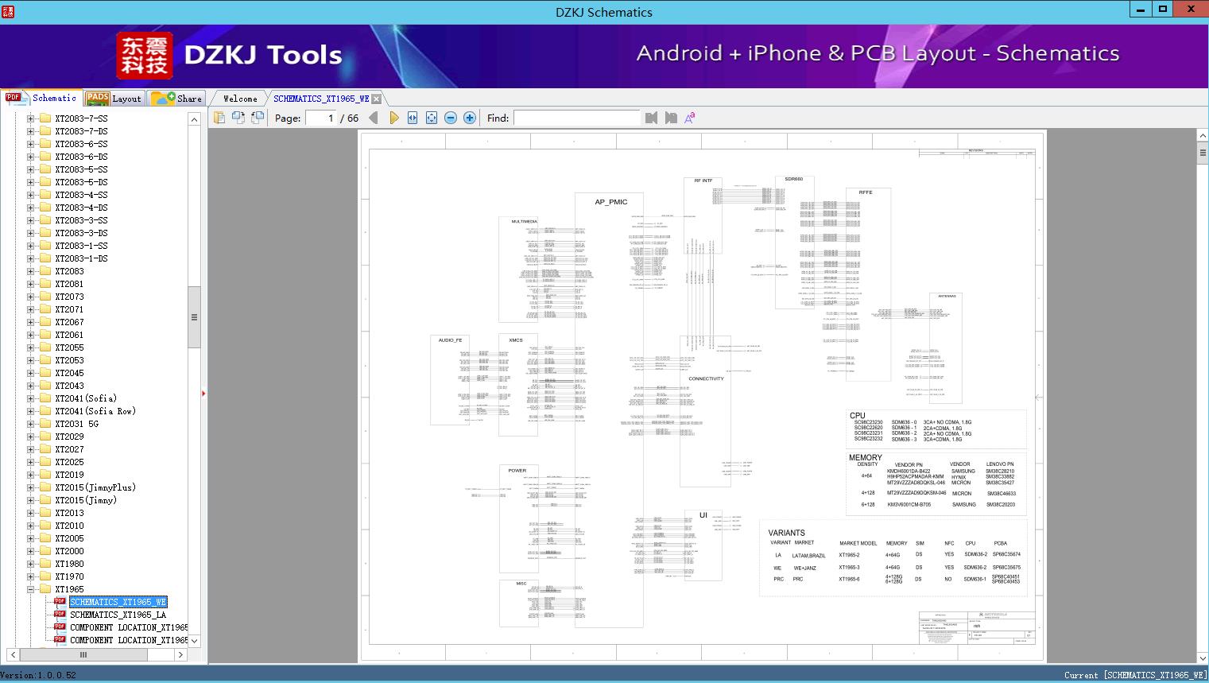Click the tree horizontal scrollbar thumb

[x=83, y=654]
